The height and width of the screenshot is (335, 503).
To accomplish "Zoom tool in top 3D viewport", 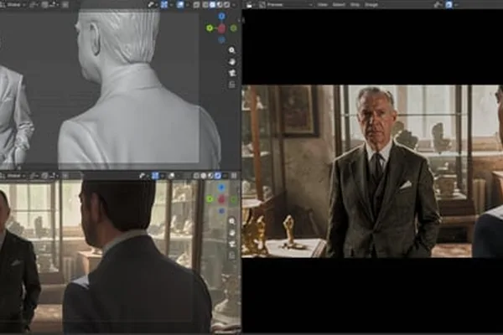I will (x=231, y=50).
